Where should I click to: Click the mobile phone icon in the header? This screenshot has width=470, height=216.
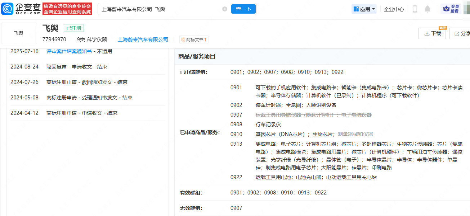(415, 9)
